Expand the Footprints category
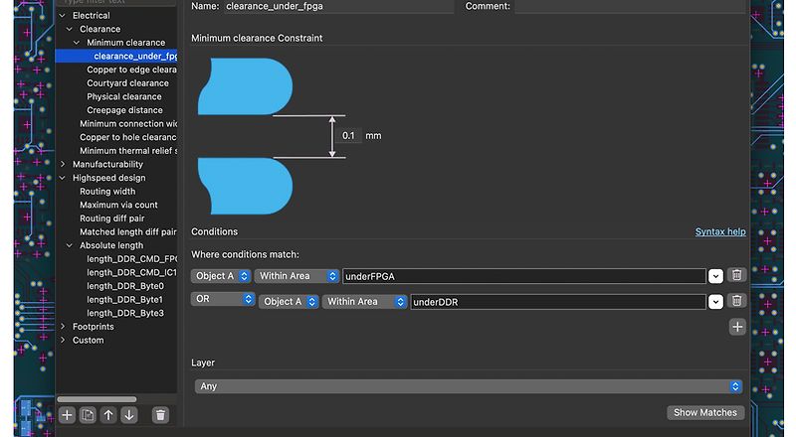The image size is (796, 437). (x=63, y=327)
